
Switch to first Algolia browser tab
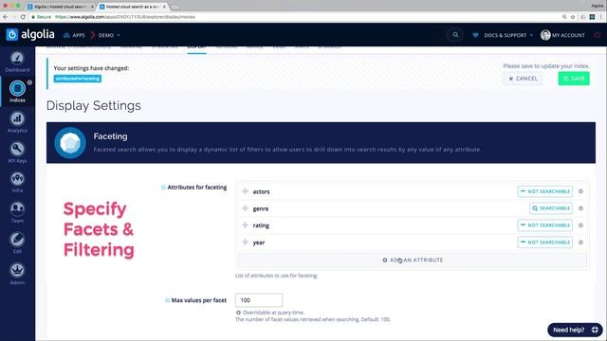[60, 7]
